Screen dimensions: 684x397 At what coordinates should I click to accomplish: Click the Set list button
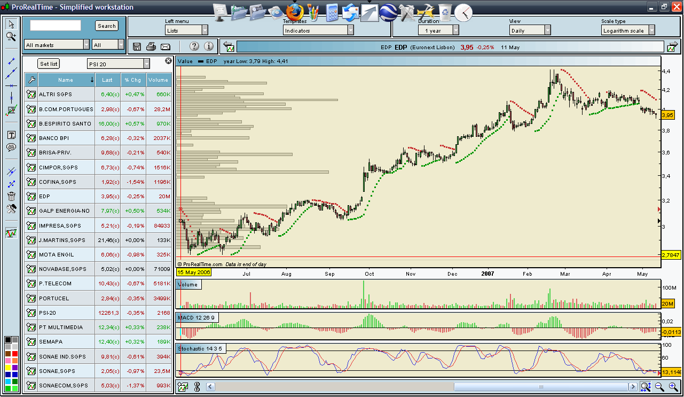(x=49, y=64)
